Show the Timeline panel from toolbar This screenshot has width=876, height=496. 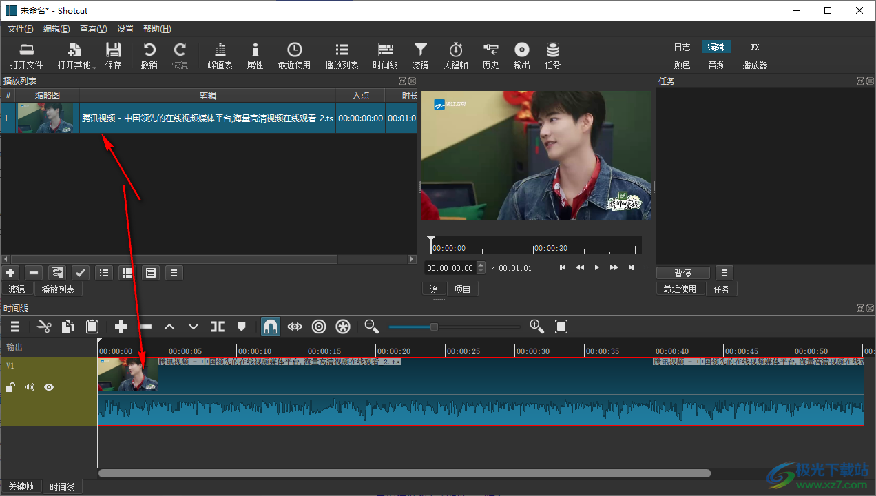pos(385,56)
